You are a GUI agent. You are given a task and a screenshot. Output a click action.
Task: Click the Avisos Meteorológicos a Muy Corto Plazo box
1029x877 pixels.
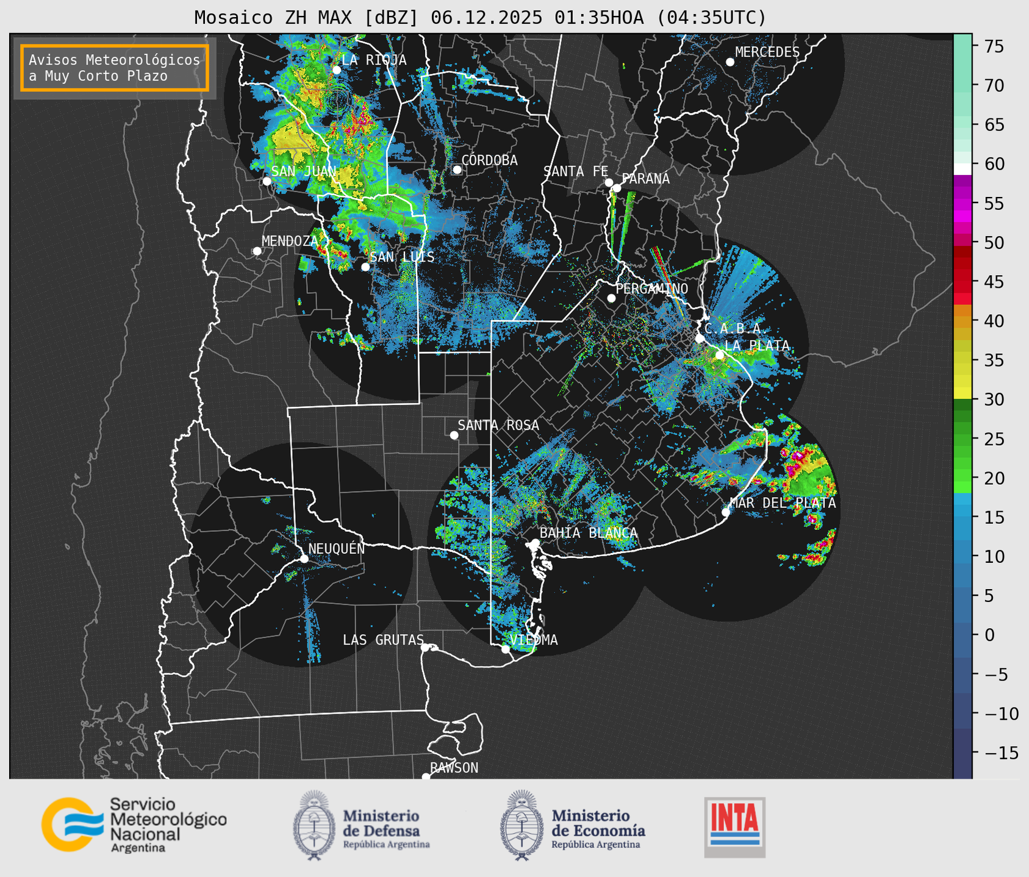coord(115,68)
